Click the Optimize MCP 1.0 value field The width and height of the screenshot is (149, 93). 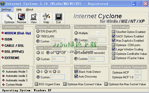[x=138, y=78]
